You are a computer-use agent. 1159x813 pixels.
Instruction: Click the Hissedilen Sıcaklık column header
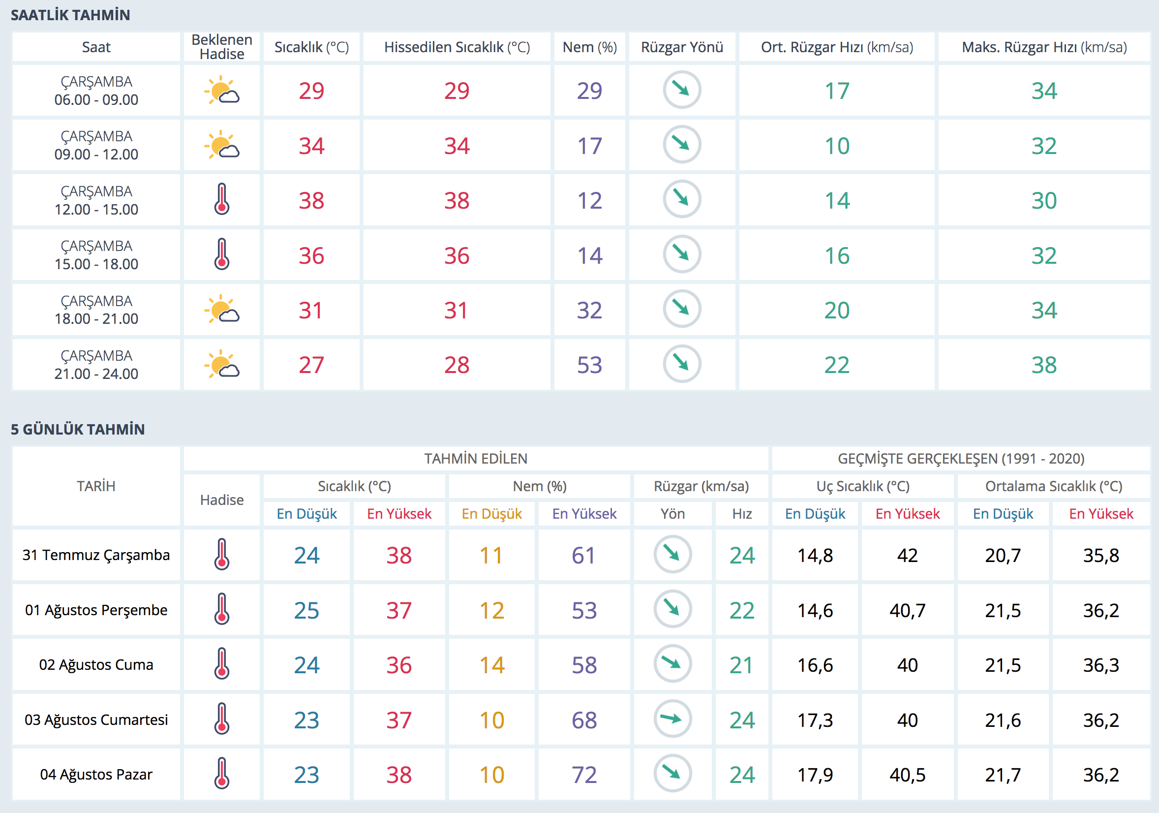(x=457, y=47)
